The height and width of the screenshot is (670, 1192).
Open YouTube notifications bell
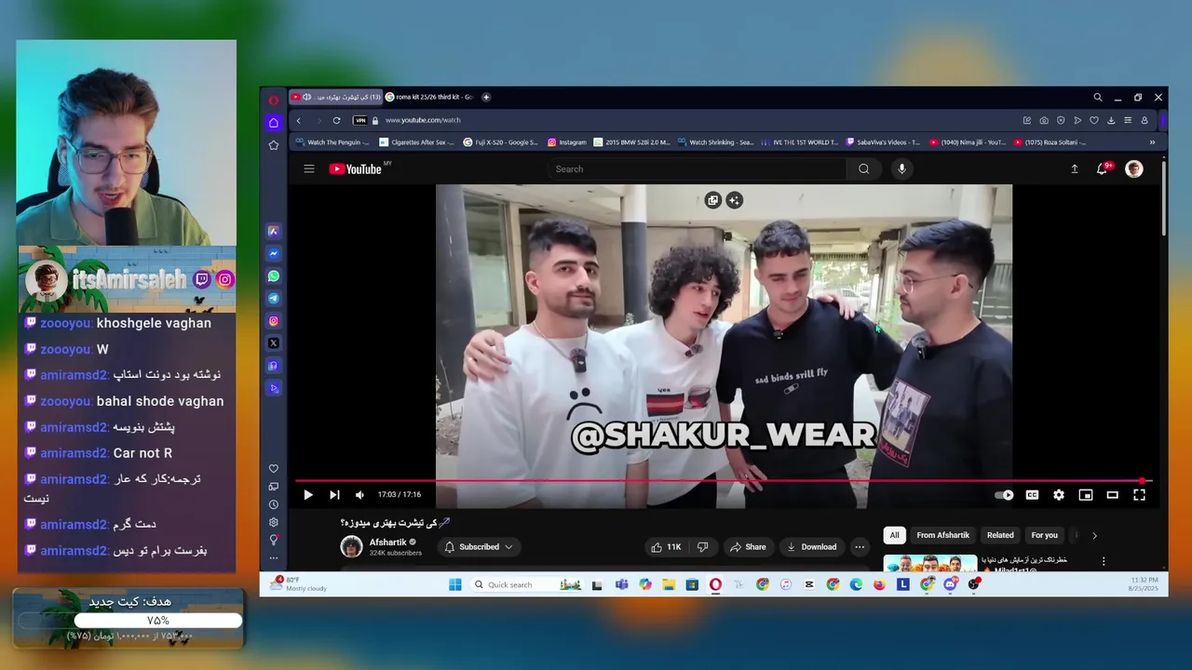click(1103, 168)
